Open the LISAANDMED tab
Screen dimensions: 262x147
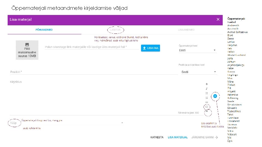click(186, 30)
